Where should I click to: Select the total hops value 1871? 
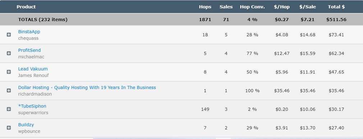tap(205, 20)
